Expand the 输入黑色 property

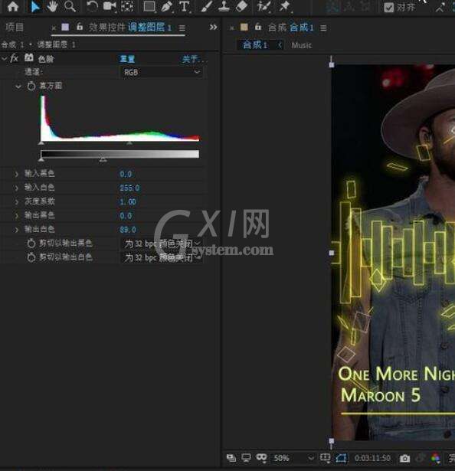[x=17, y=174]
